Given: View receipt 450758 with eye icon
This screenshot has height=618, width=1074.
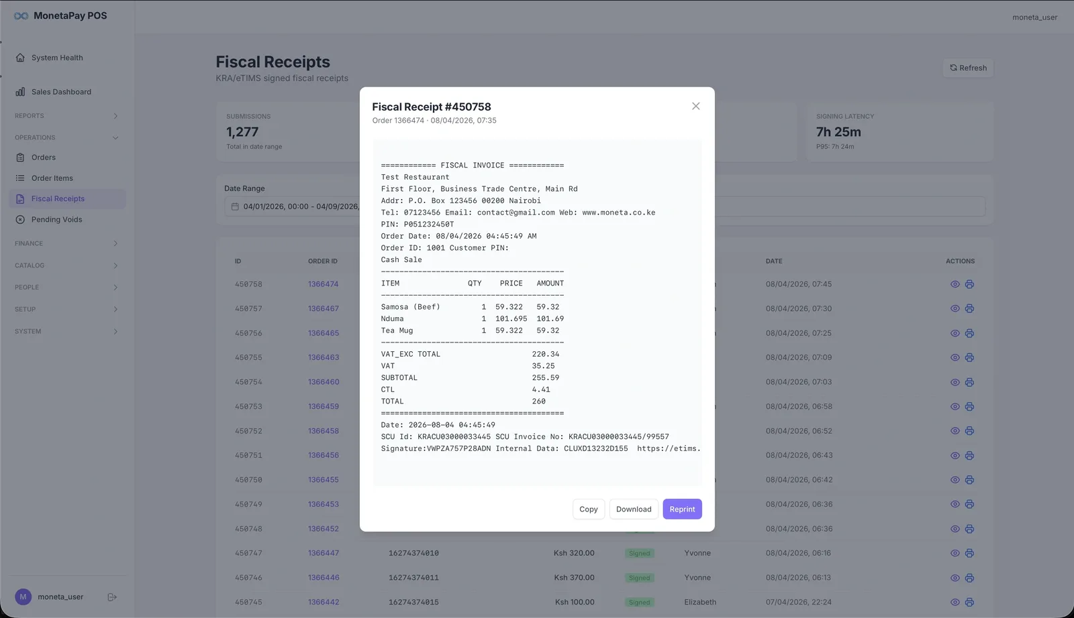Looking at the screenshot, I should tap(955, 284).
